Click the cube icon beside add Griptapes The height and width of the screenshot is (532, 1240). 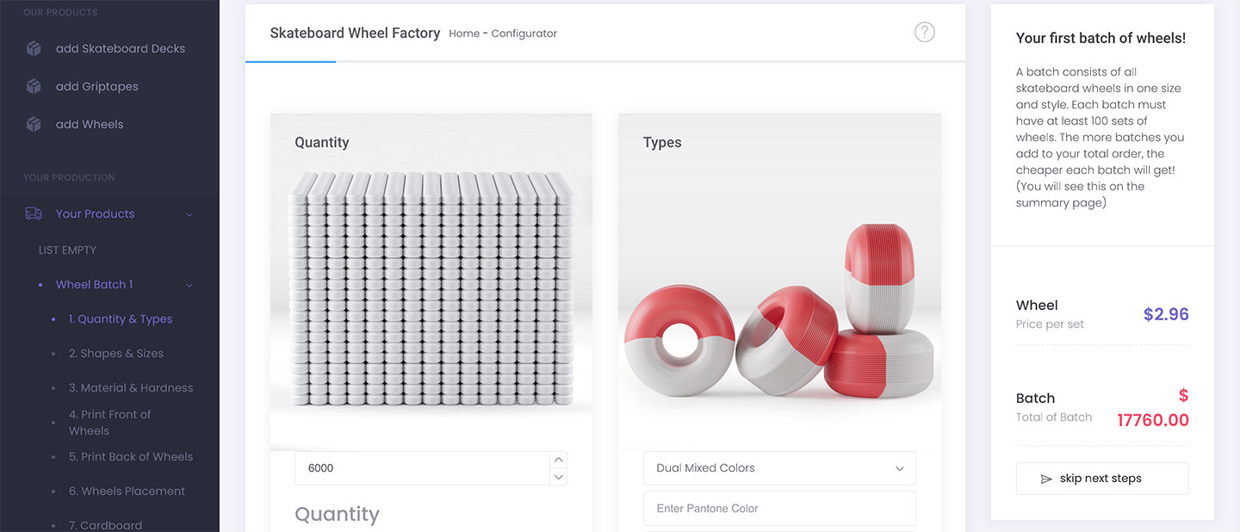(34, 87)
